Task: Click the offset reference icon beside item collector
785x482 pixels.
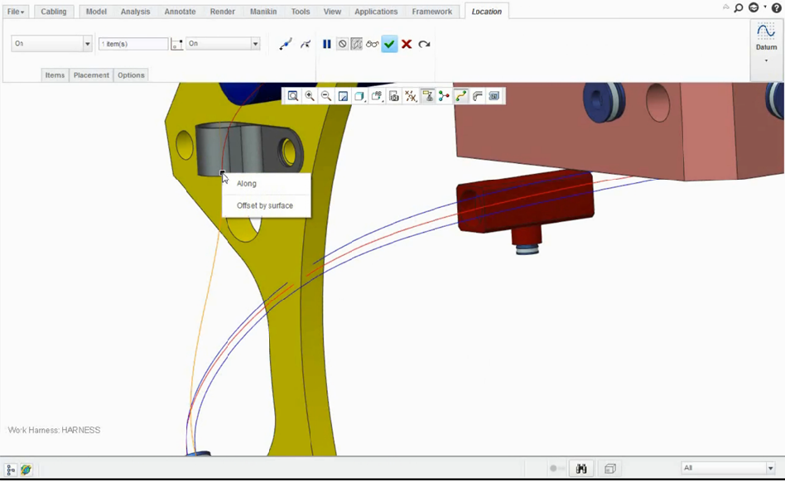Action: (176, 44)
